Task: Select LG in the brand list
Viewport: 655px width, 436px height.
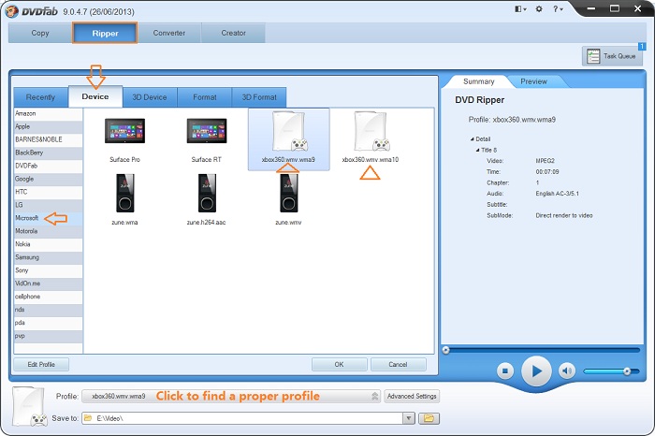Action: (48, 205)
